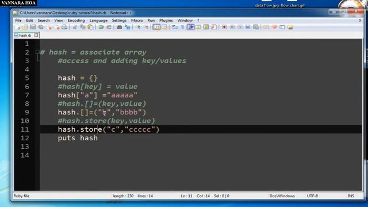Click line number 13 in the margin
This screenshot has height=207, width=368.
[25, 147]
